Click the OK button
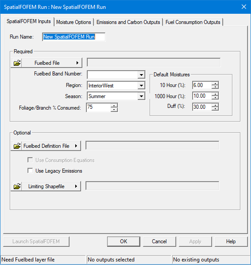The width and height of the screenshot is (251, 265). pyautogui.click(x=124, y=241)
